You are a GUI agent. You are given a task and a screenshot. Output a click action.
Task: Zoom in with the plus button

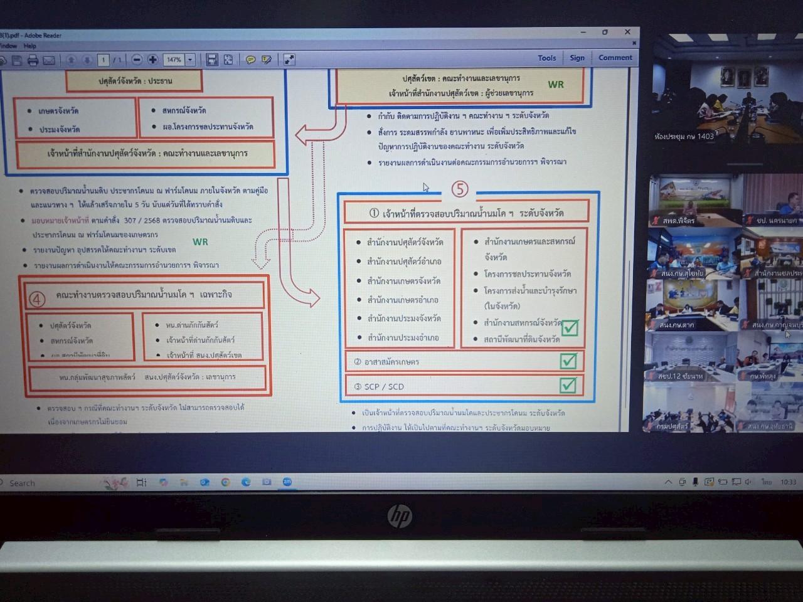[152, 60]
